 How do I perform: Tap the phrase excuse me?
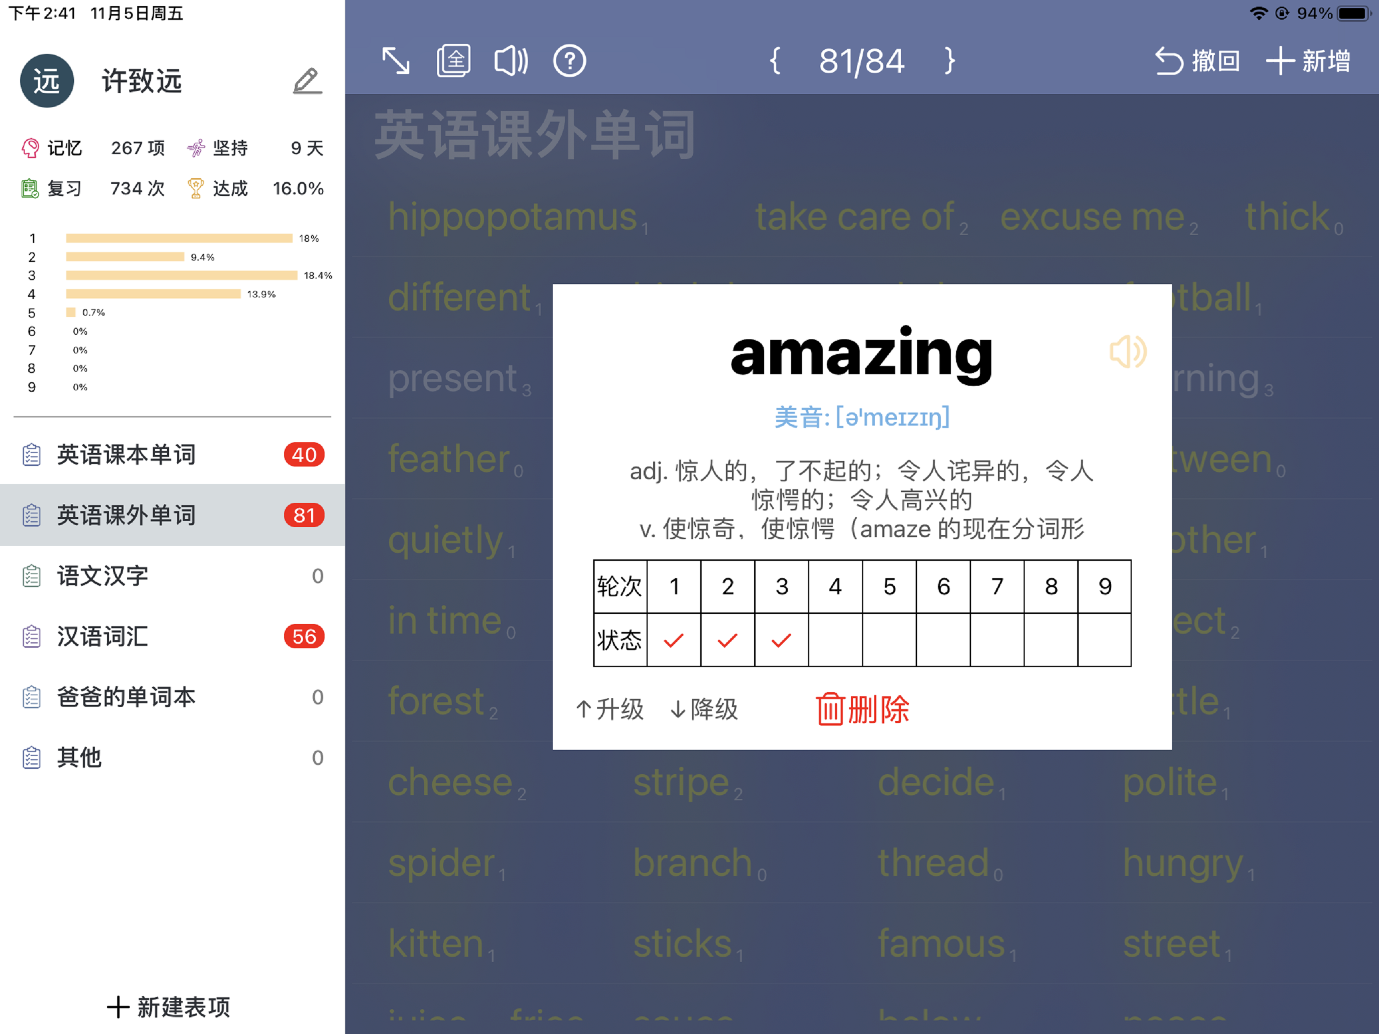pyautogui.click(x=1092, y=217)
